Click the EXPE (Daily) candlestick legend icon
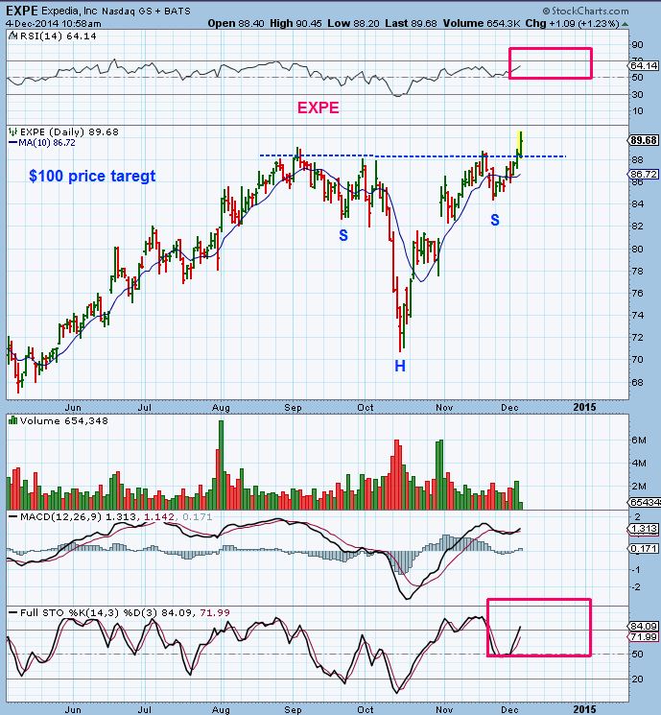 [x=13, y=132]
